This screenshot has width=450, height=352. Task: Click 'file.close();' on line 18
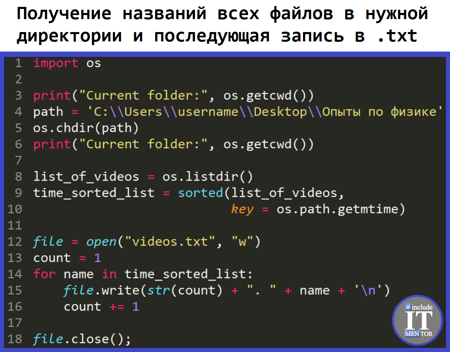[x=82, y=339]
